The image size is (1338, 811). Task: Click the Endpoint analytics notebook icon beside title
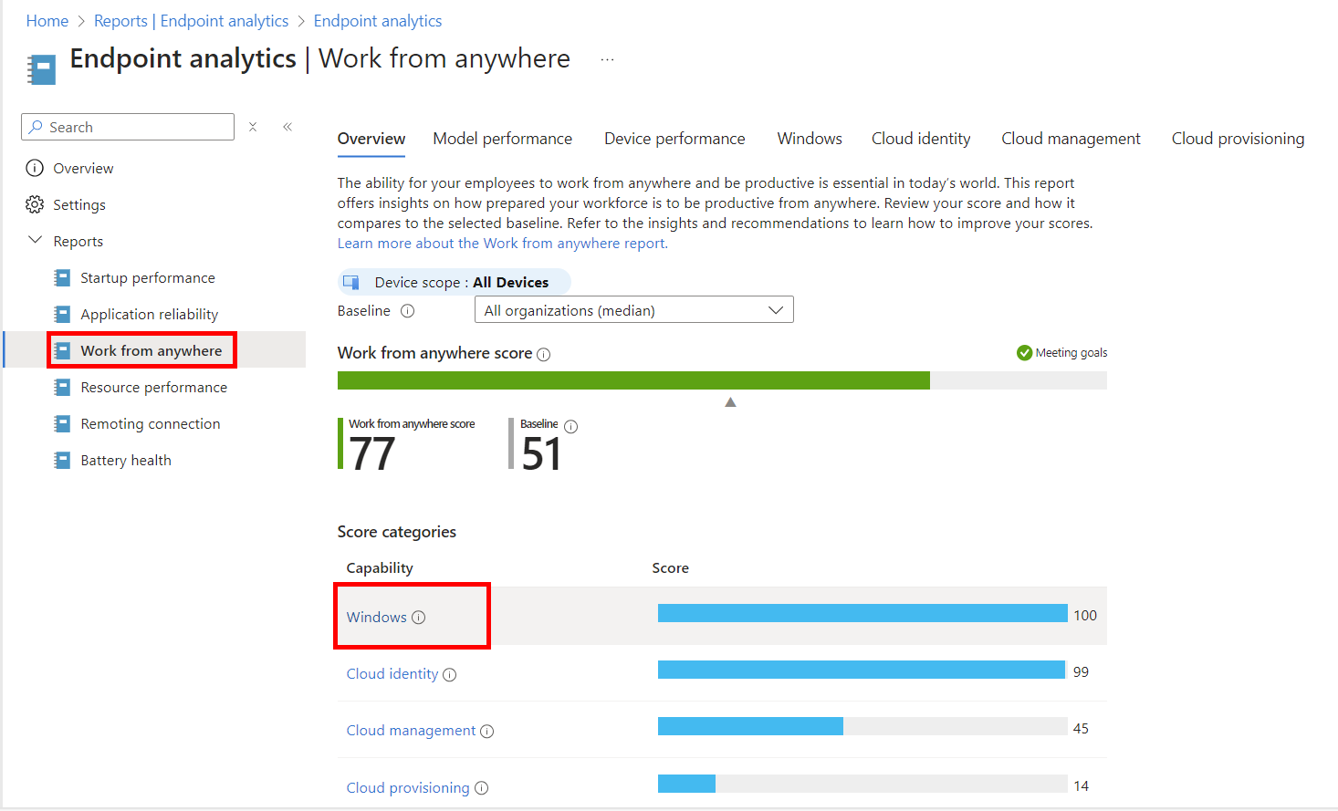point(41,70)
